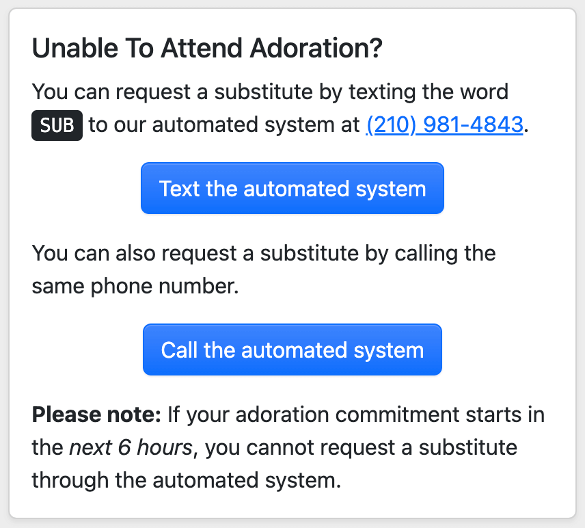This screenshot has height=528, width=585.
Task: Click the Text the automated system button
Action: [x=292, y=188]
